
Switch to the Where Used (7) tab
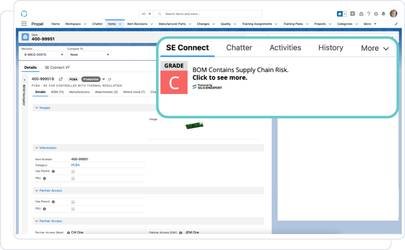(x=134, y=92)
